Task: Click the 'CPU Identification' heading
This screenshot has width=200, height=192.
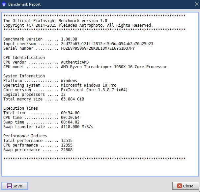Action: [24, 58]
